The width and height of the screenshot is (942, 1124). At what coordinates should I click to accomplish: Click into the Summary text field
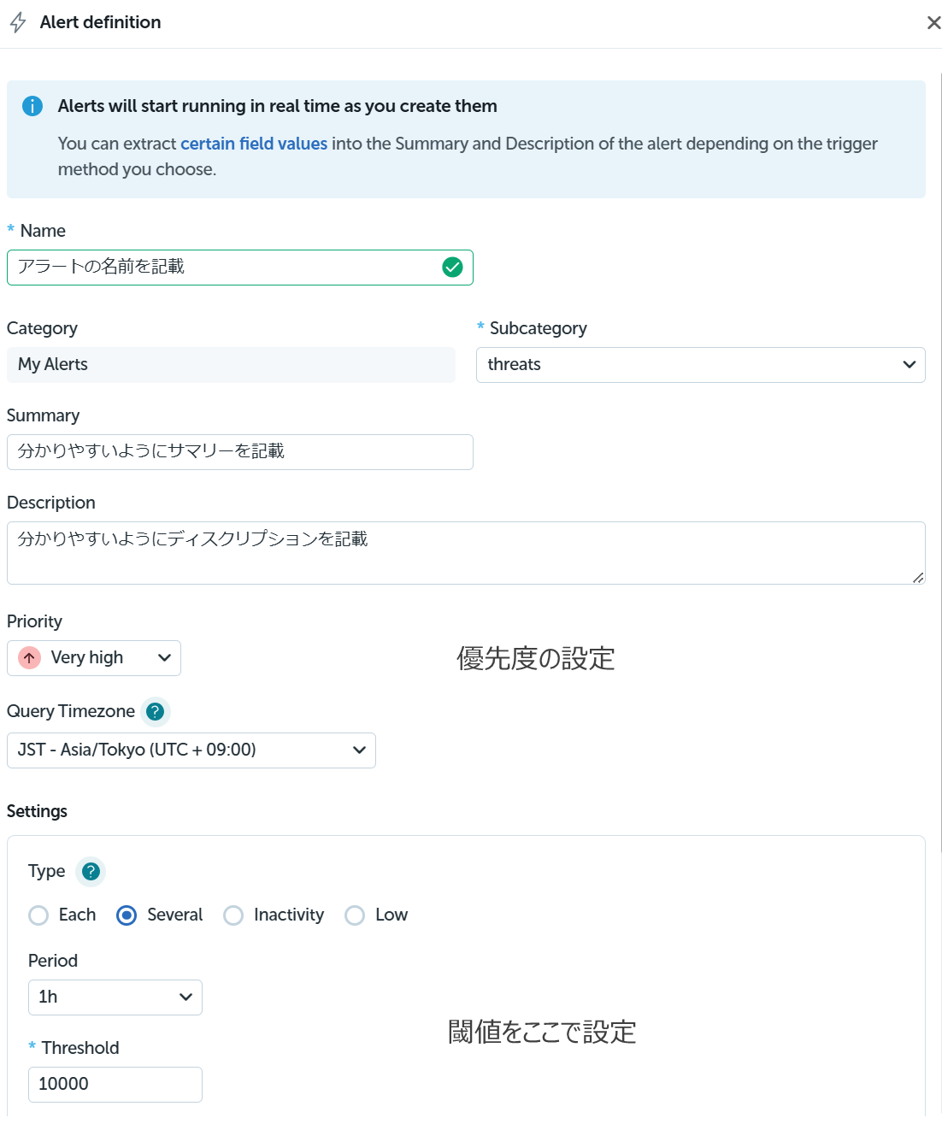(239, 452)
